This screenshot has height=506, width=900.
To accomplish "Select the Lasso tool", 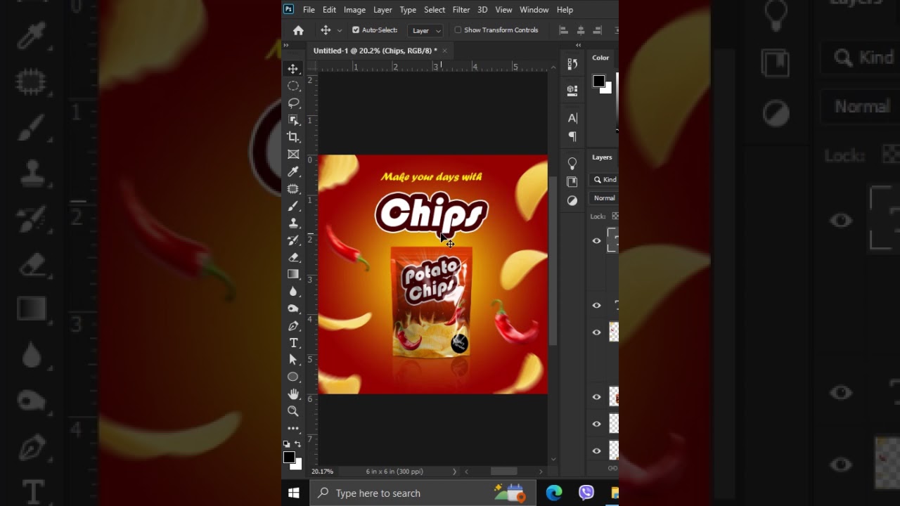I will (x=293, y=103).
